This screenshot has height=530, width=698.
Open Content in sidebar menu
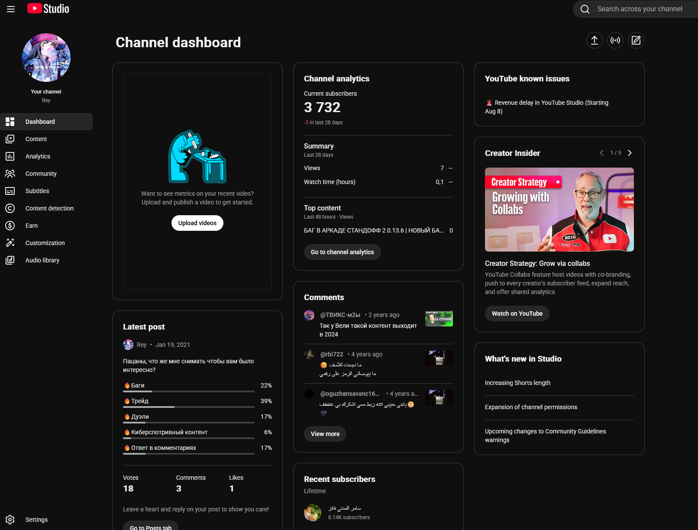point(46,139)
